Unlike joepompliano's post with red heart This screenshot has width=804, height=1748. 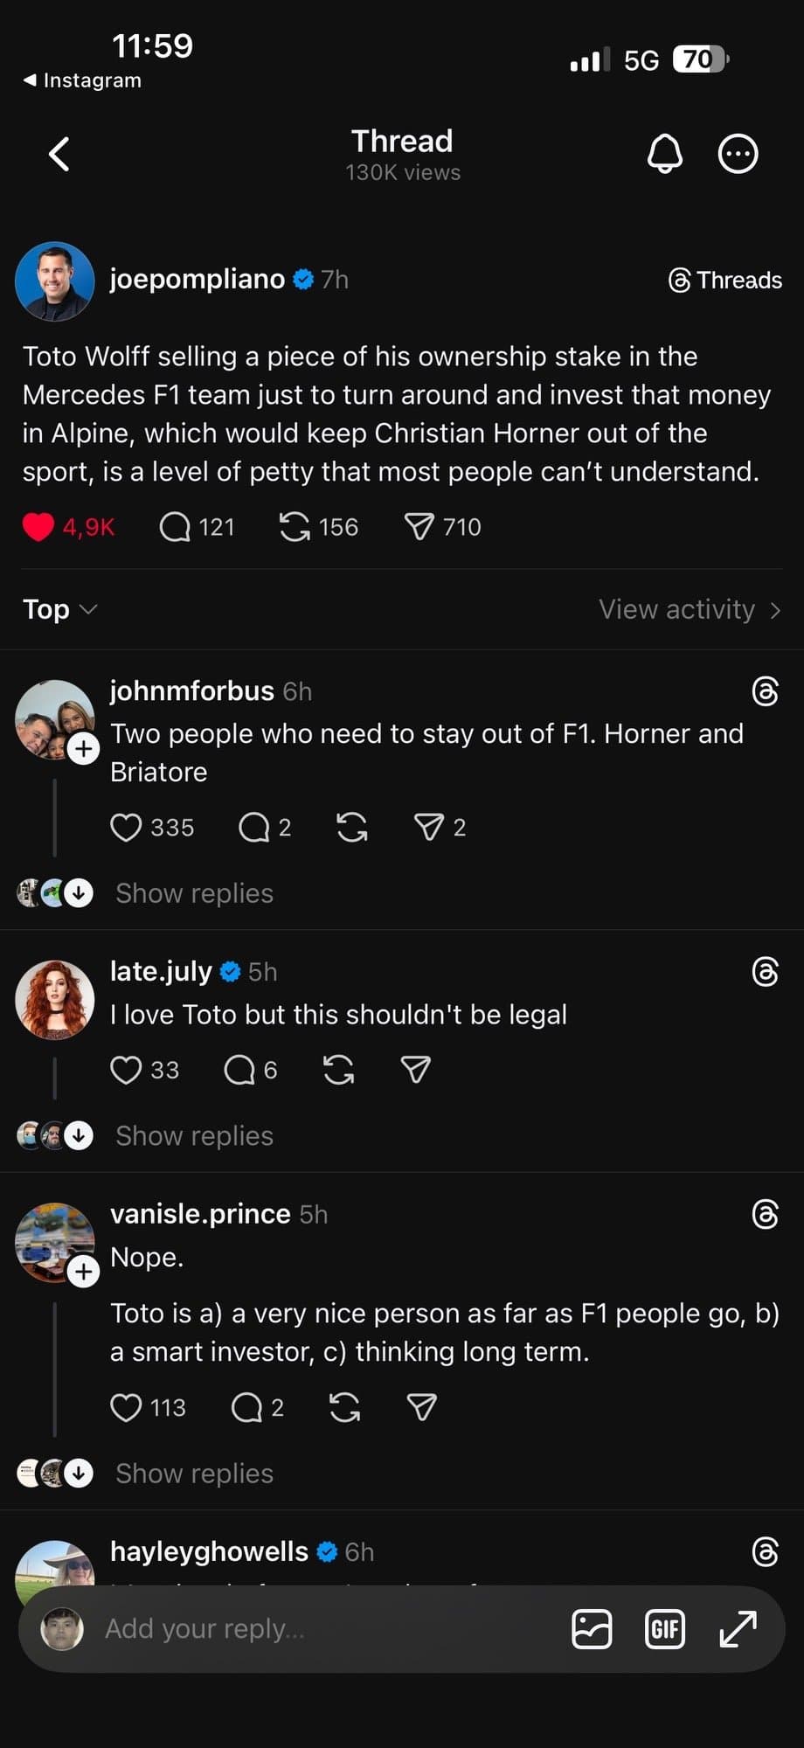[x=38, y=527]
